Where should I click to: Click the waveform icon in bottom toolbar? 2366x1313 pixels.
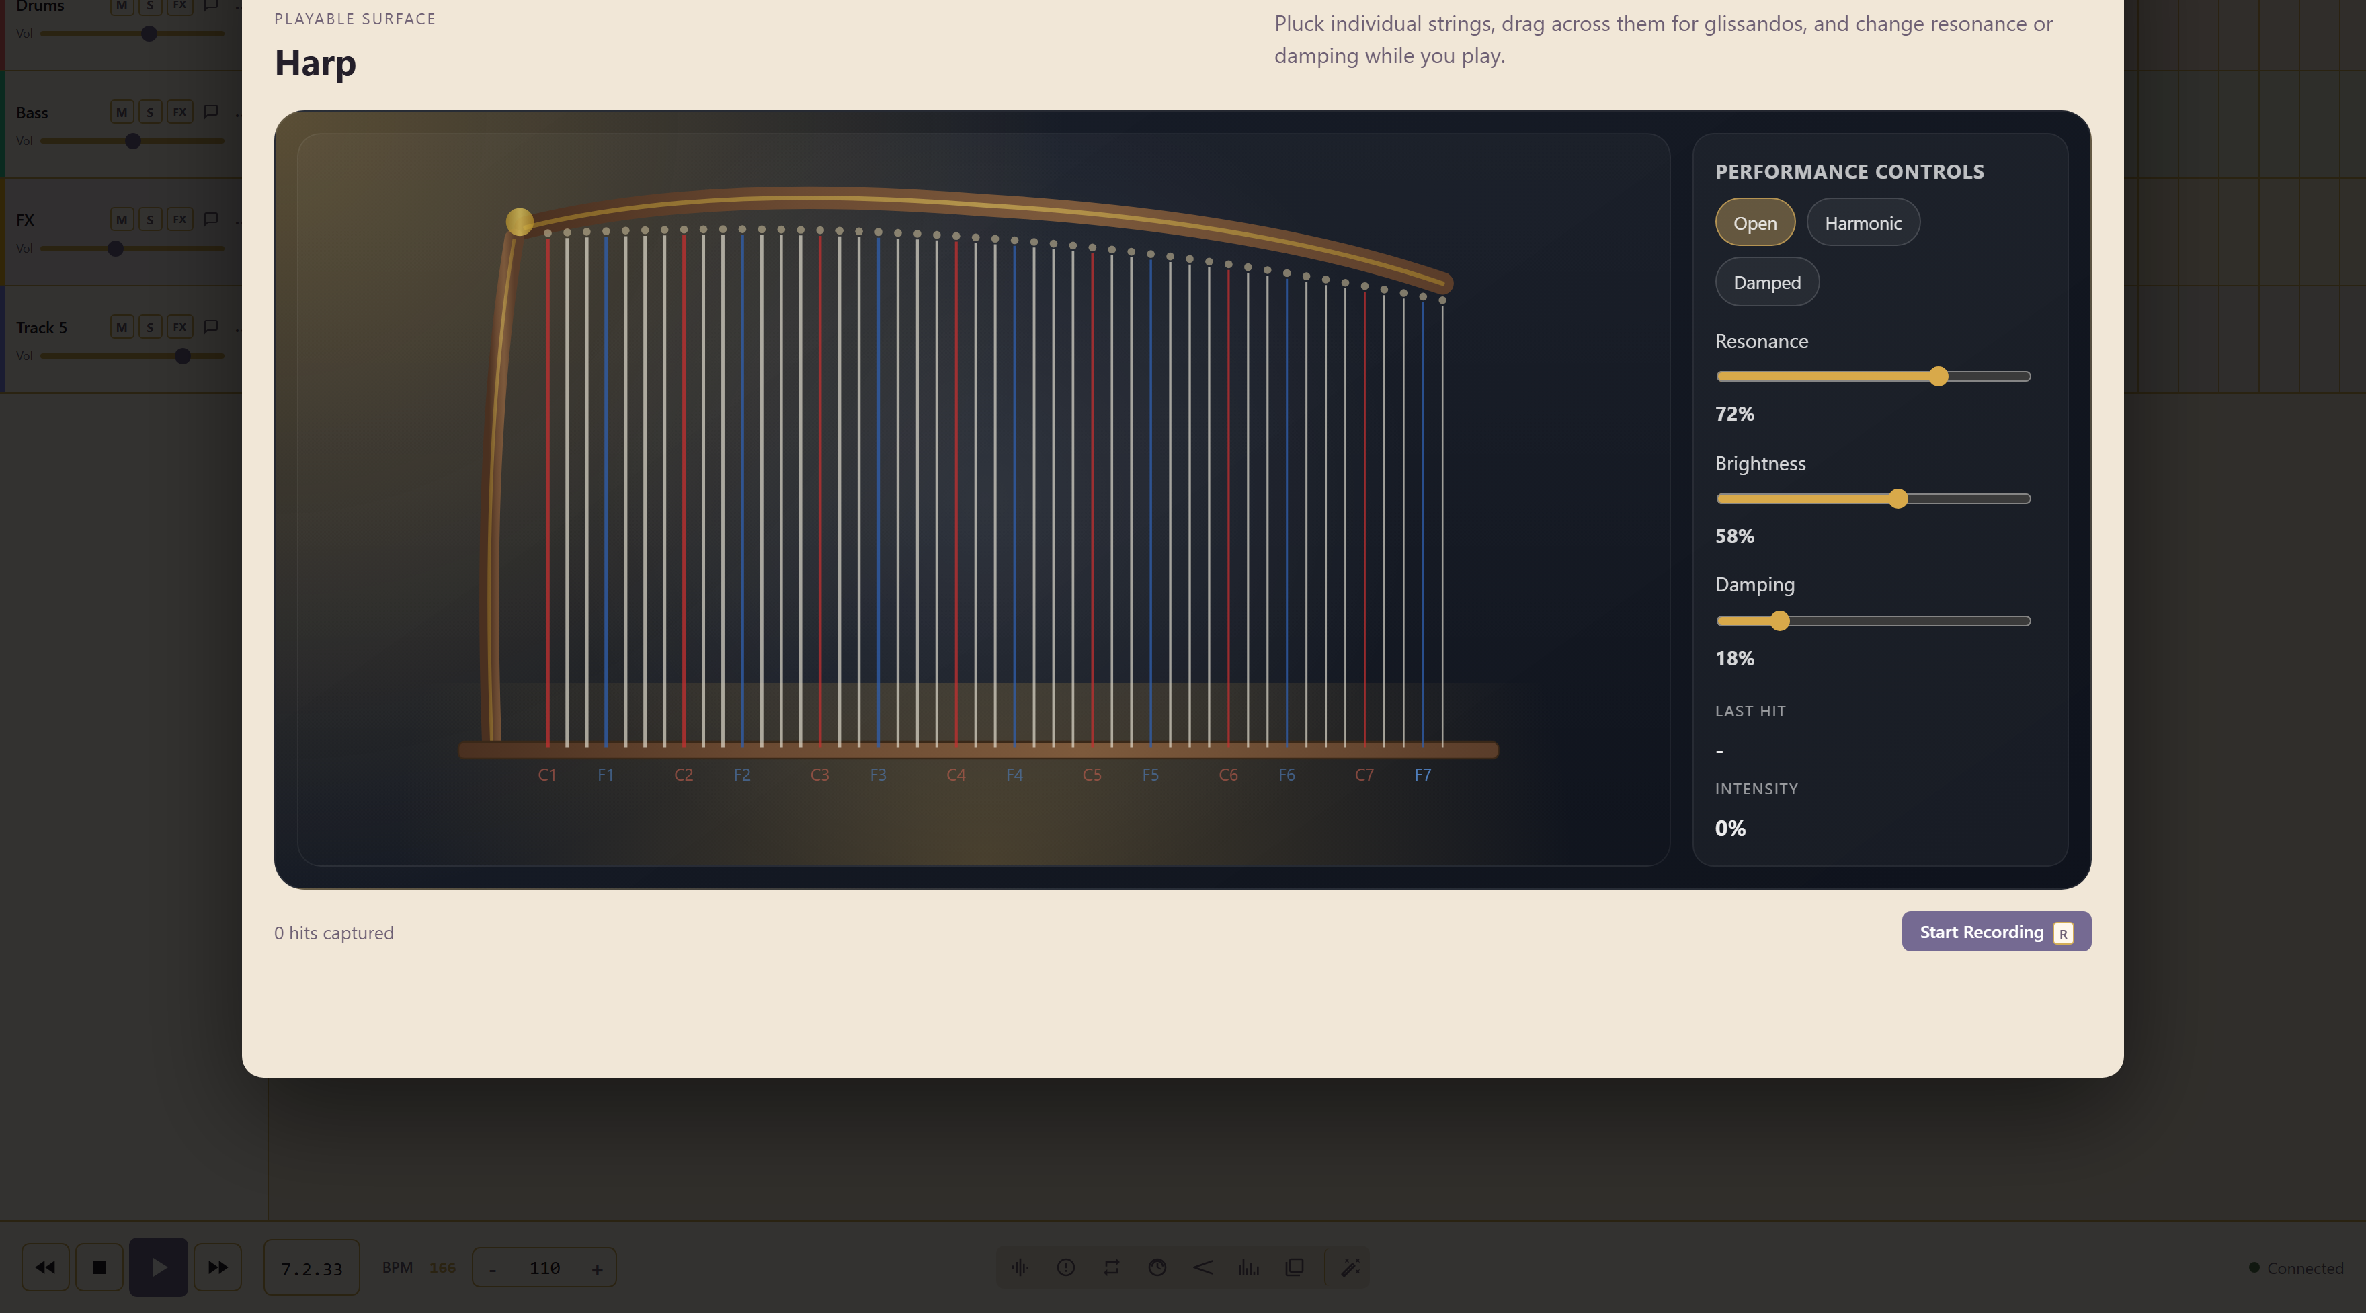[x=1020, y=1267]
